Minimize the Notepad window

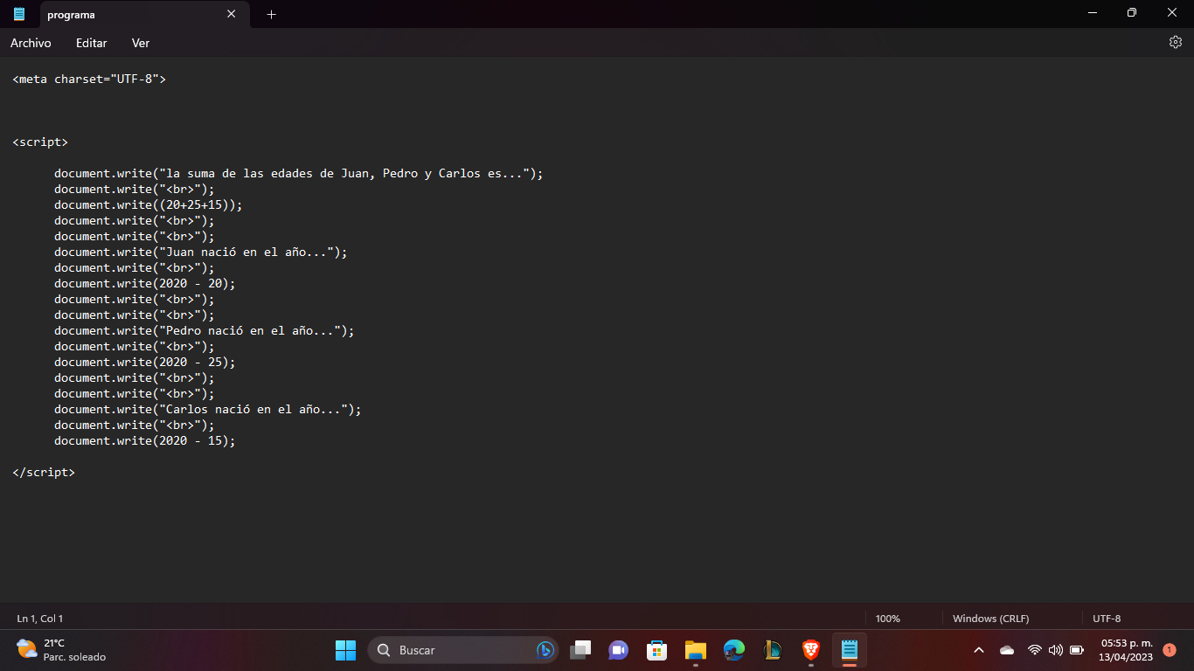pos(1093,13)
